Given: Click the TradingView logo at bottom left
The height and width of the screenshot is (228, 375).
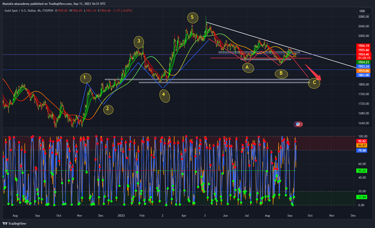Looking at the screenshot, I should [x=14, y=223].
